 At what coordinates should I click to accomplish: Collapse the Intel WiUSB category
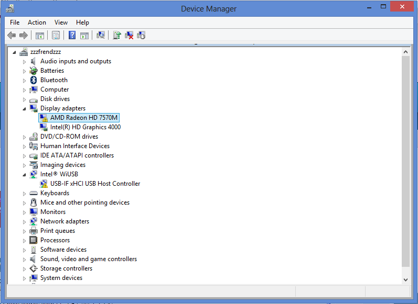(x=24, y=174)
